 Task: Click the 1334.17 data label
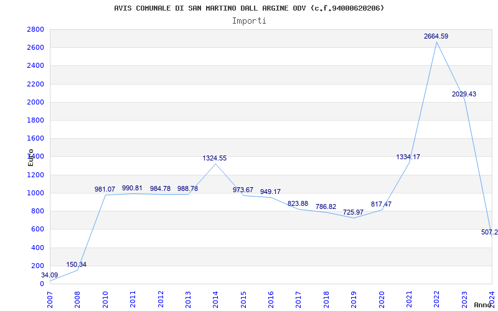[x=408, y=157]
